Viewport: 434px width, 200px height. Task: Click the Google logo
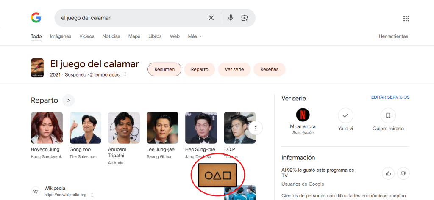click(36, 18)
